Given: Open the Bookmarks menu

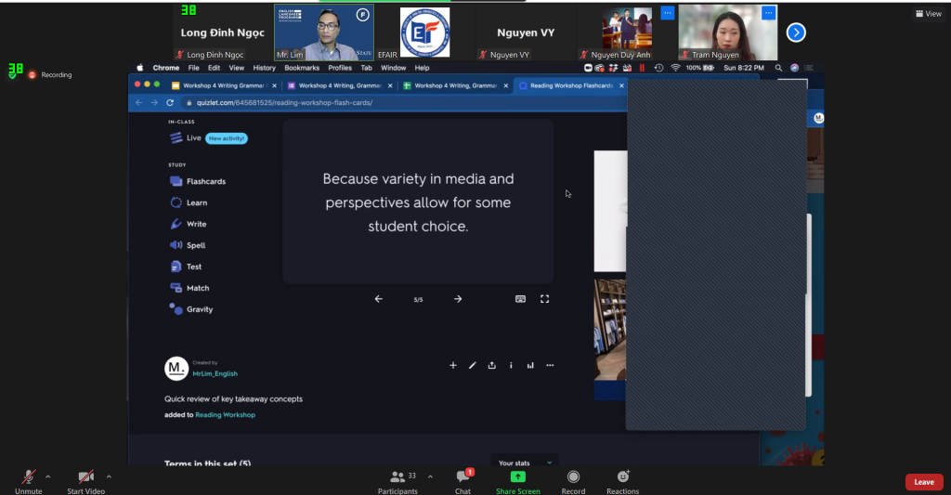Looking at the screenshot, I should pos(302,68).
